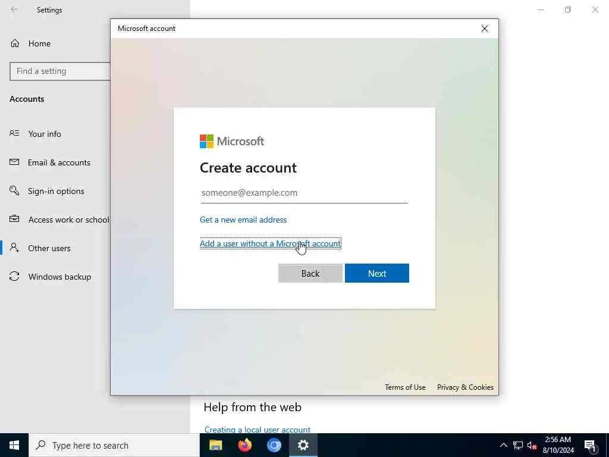
Task: Open the notification center icon
Action: pos(590,446)
